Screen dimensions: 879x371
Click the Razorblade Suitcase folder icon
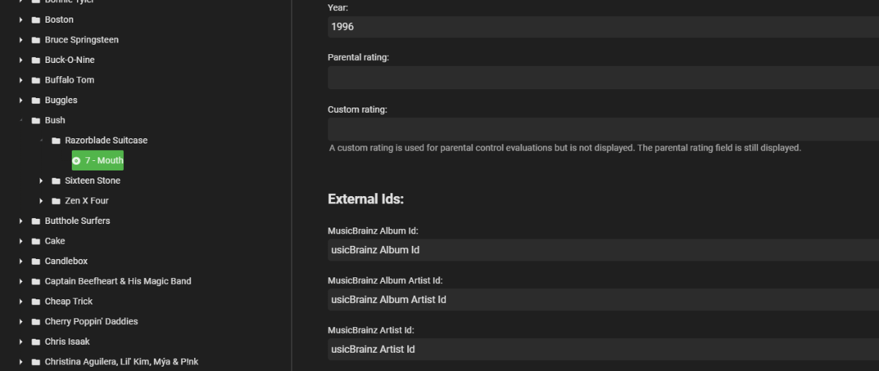point(56,140)
